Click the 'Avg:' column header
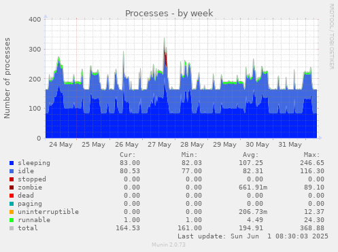The height and width of the screenshot is (252, 338). (x=250, y=155)
